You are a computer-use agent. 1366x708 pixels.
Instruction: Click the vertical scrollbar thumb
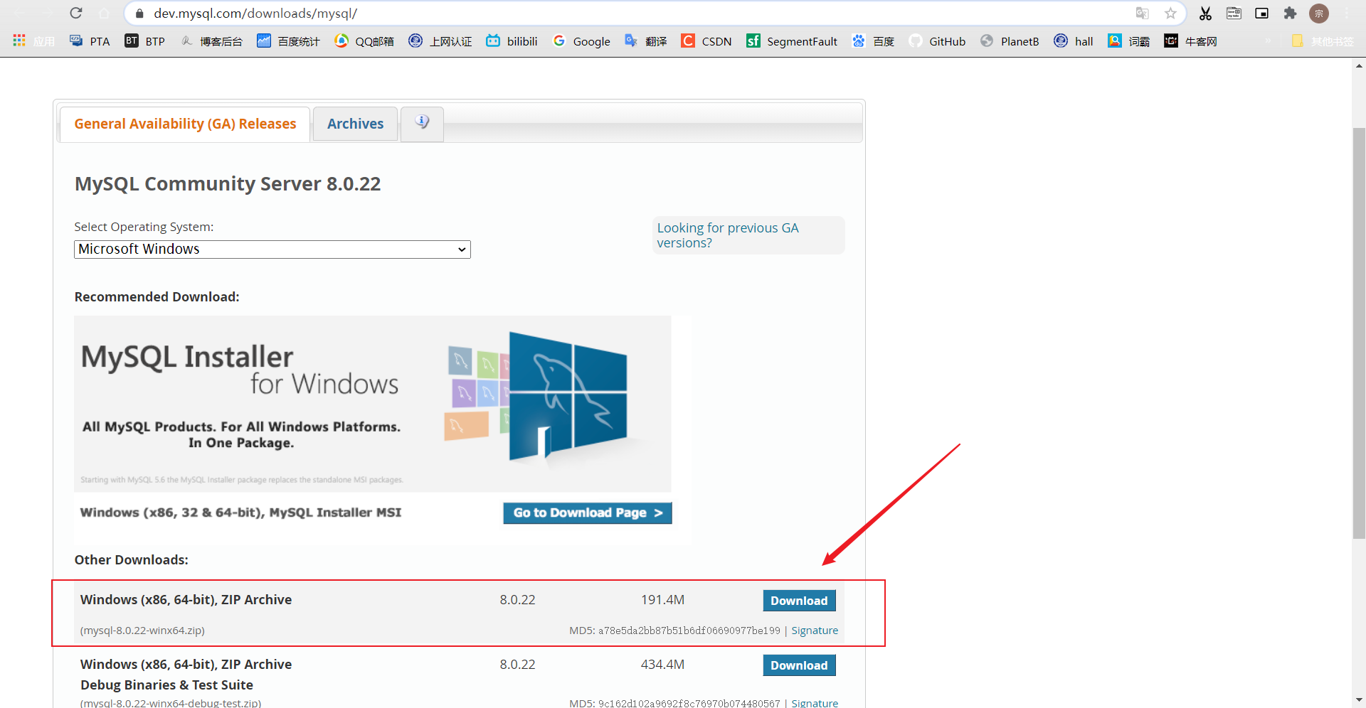point(1359,333)
